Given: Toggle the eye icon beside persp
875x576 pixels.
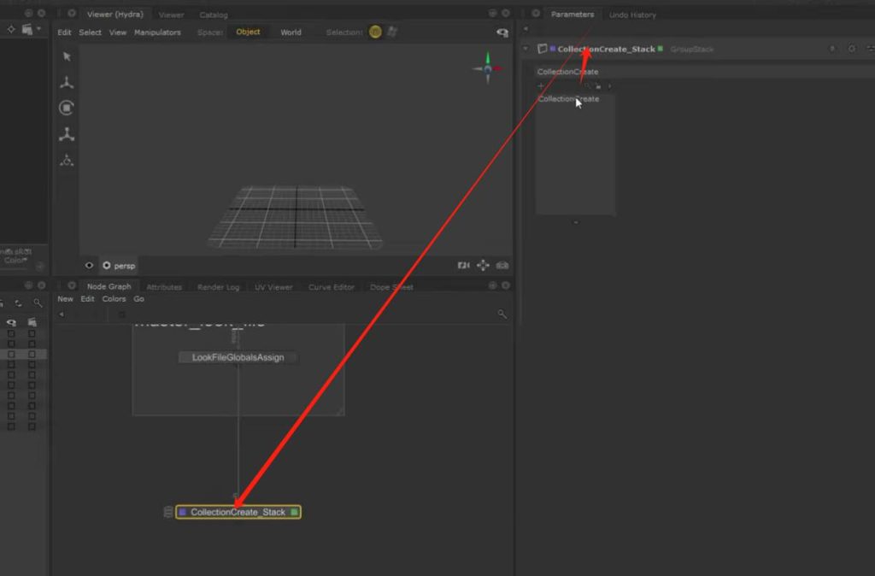Looking at the screenshot, I should click(x=89, y=266).
